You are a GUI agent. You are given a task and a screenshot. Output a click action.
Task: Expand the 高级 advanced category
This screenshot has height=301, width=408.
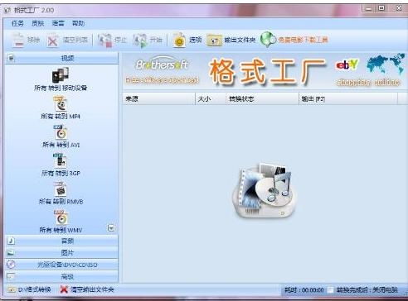pos(61,276)
